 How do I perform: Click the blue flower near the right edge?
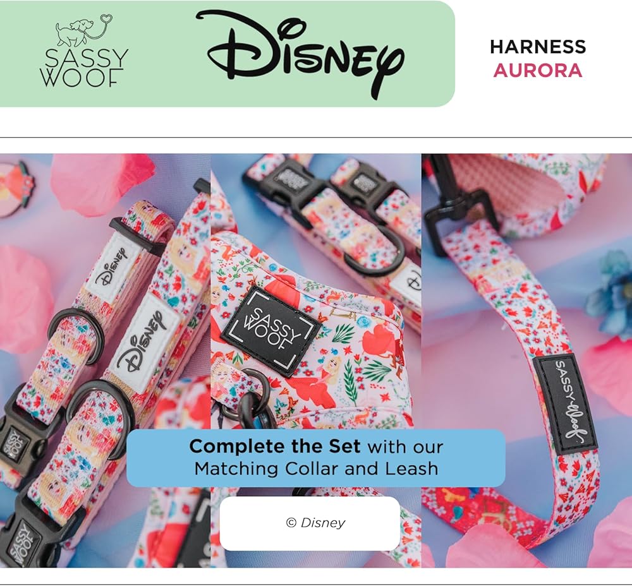(x=611, y=287)
